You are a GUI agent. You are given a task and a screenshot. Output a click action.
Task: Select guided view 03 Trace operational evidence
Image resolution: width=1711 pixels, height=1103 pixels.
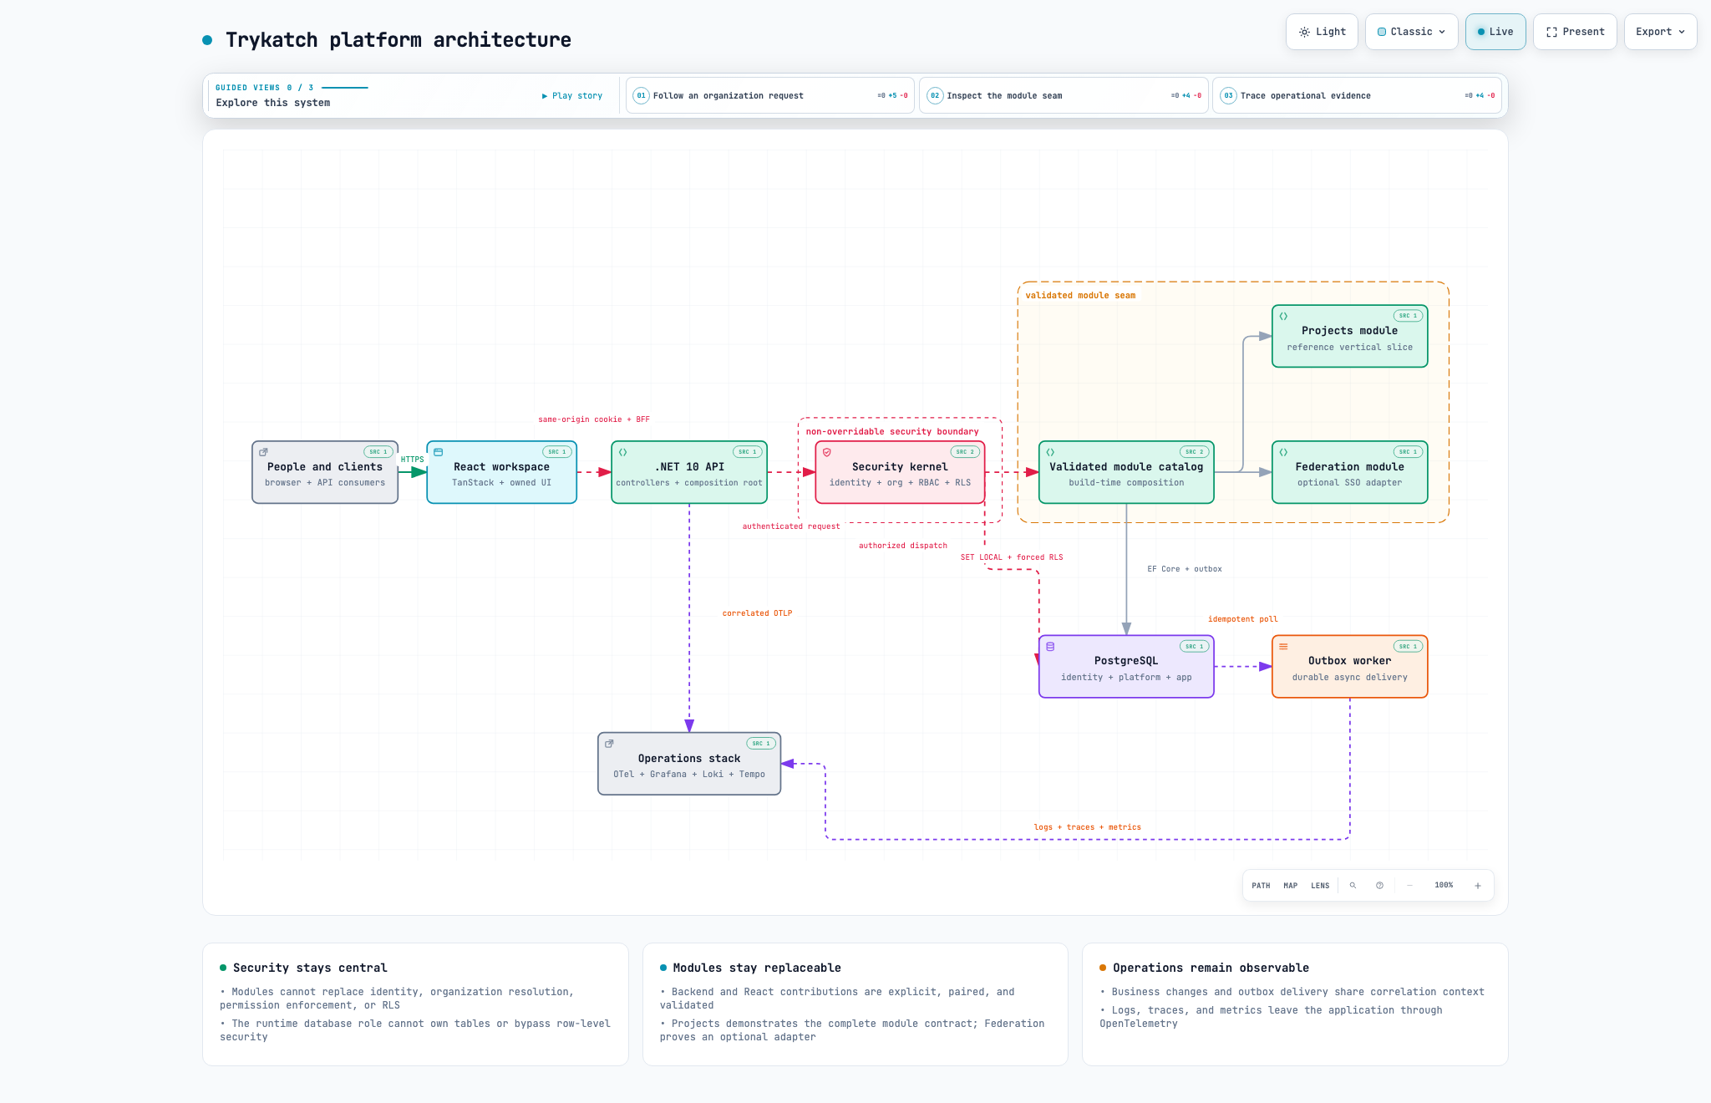(1358, 95)
